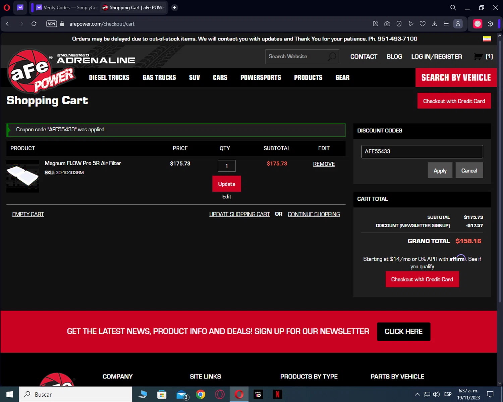
Task: Add page to bookmarks with heart icon
Action: pos(423,24)
